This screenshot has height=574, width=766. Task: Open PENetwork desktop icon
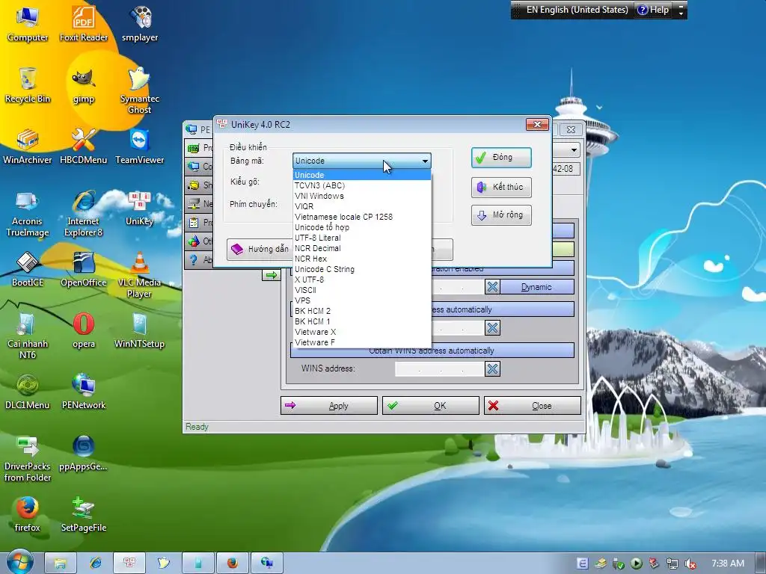84,392
